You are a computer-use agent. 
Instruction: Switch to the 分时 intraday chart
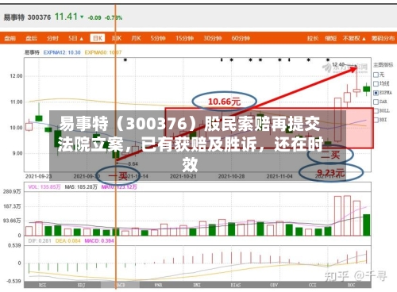(x=52, y=38)
